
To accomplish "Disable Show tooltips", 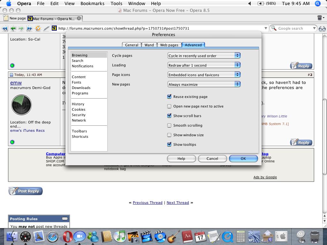I will point(169,145).
